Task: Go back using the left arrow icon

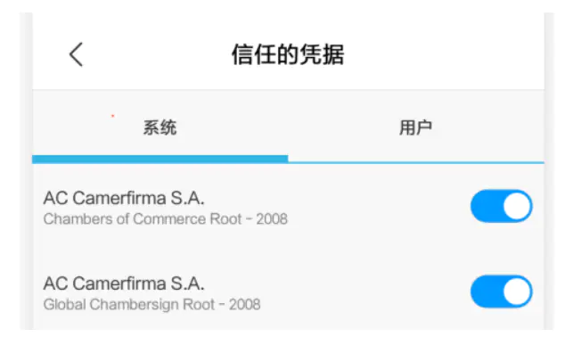Action: (76, 54)
